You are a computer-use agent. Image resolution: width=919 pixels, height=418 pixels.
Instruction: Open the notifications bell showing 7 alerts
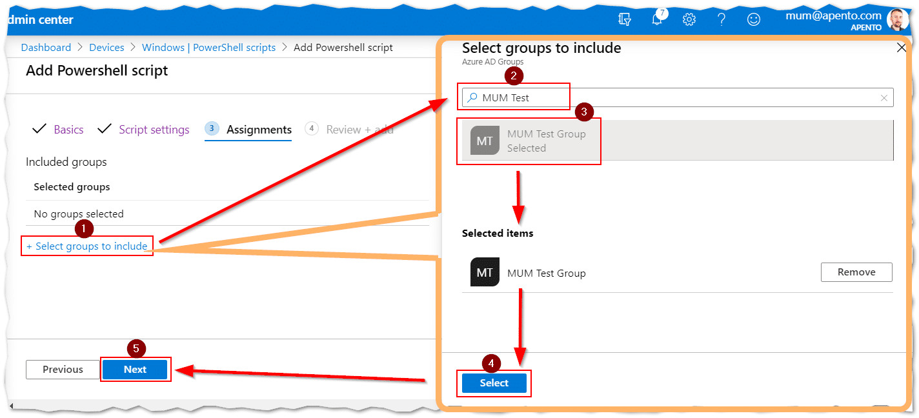click(x=657, y=19)
